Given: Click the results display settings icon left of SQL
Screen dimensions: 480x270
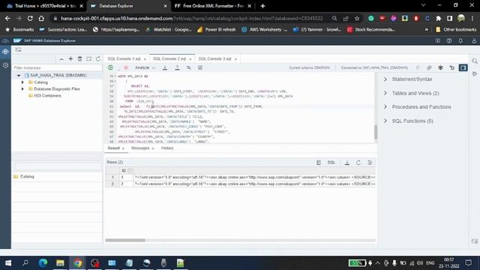Looking at the screenshot, I should (x=318, y=163).
